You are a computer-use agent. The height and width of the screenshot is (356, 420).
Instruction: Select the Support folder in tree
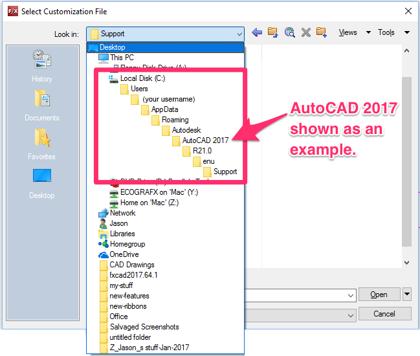pyautogui.click(x=220, y=172)
